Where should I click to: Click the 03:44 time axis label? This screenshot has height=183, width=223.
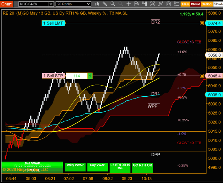tap(11, 179)
